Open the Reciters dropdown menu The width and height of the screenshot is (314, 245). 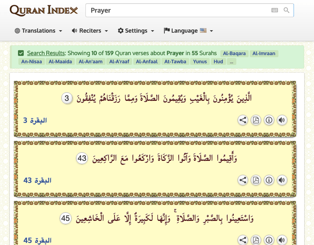[90, 31]
